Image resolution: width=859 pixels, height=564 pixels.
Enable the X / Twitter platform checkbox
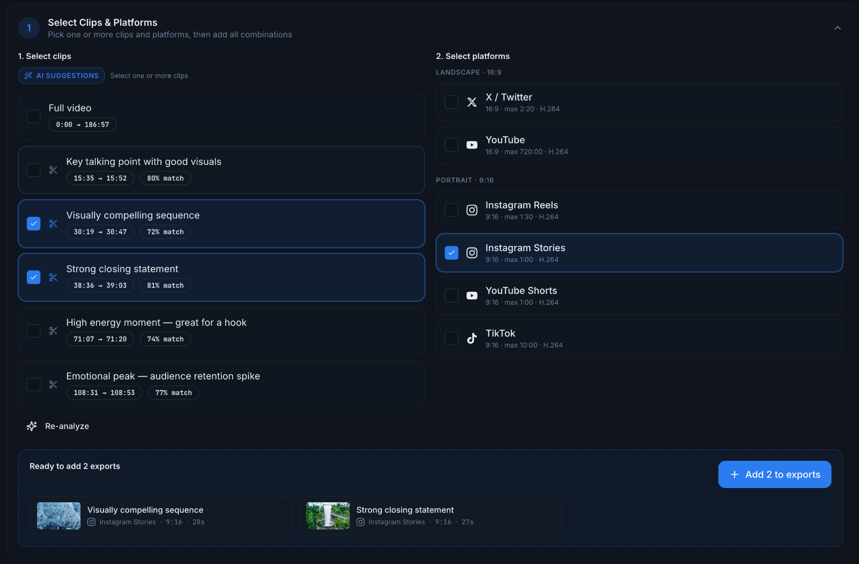pos(451,102)
